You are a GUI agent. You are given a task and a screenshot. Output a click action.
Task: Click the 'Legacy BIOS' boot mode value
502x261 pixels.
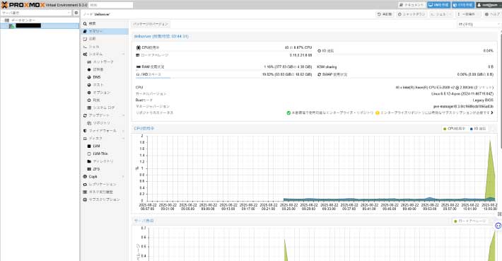(483, 100)
